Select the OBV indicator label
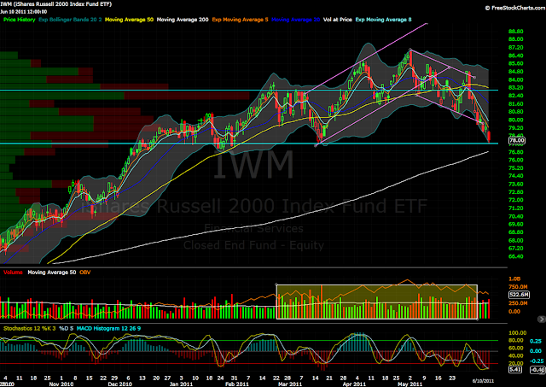This screenshot has width=546, height=387. click(84, 273)
